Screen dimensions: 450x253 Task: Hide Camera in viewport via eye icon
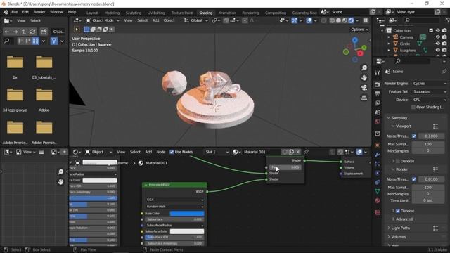click(437, 37)
